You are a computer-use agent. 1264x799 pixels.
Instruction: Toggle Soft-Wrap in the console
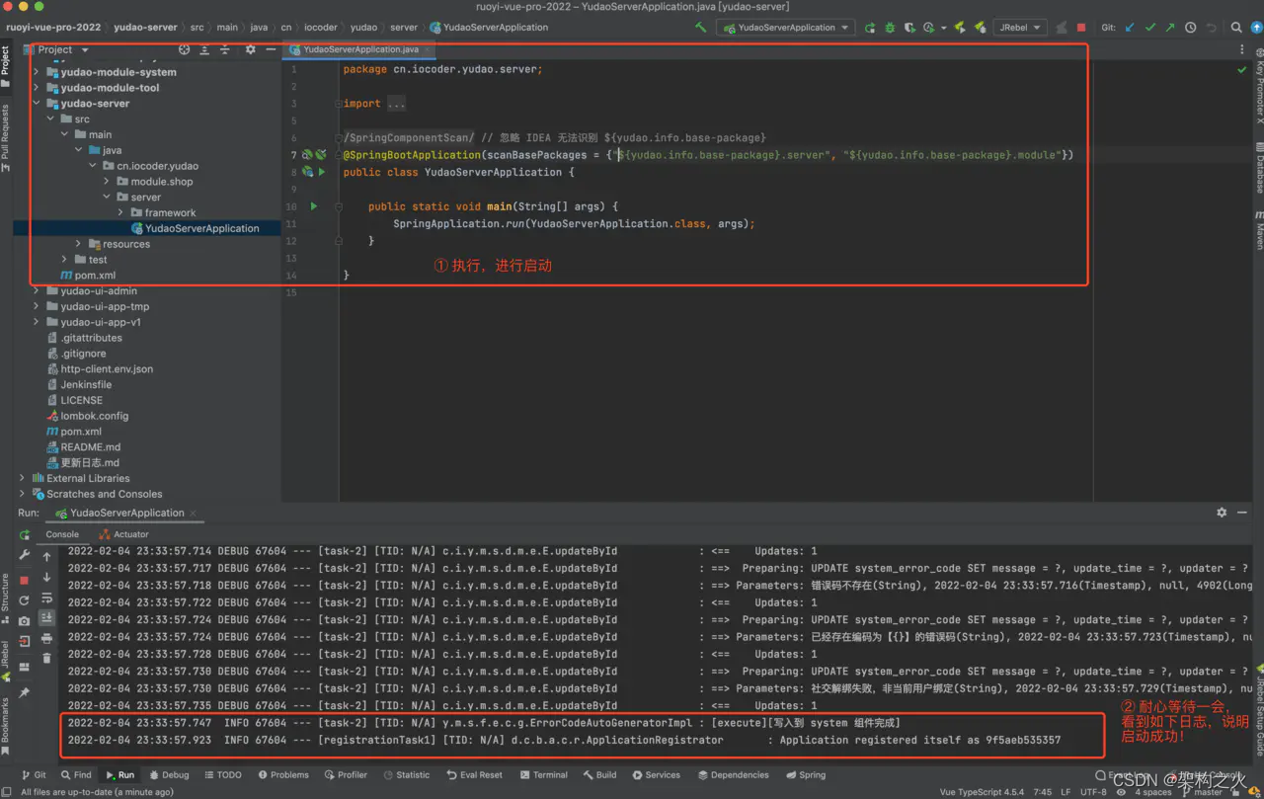coord(46,598)
